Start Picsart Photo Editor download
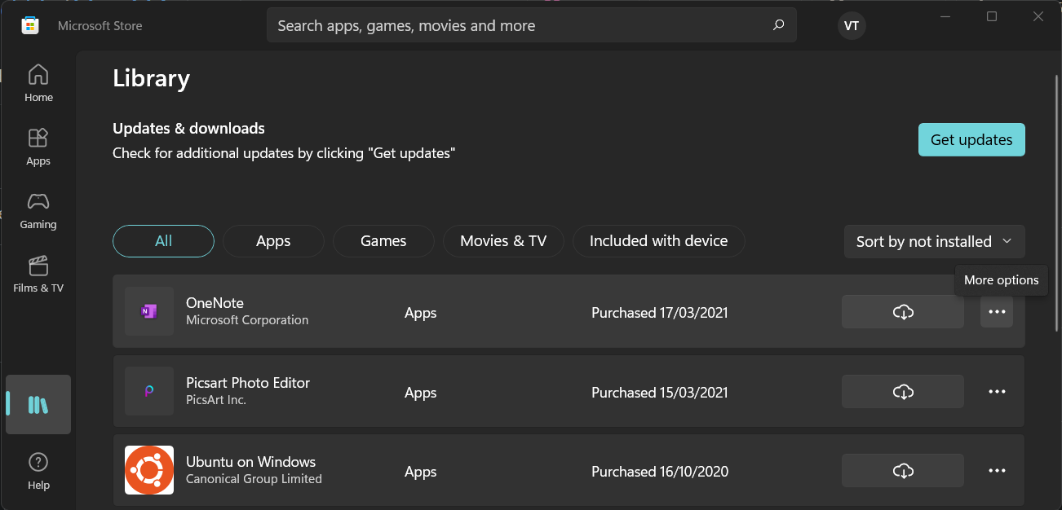Screen dimensions: 1062x510 (x=902, y=391)
